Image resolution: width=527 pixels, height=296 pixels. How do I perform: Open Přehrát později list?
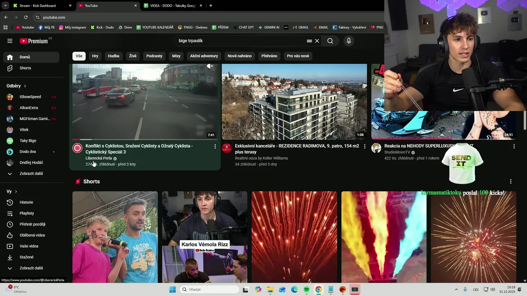(31, 224)
